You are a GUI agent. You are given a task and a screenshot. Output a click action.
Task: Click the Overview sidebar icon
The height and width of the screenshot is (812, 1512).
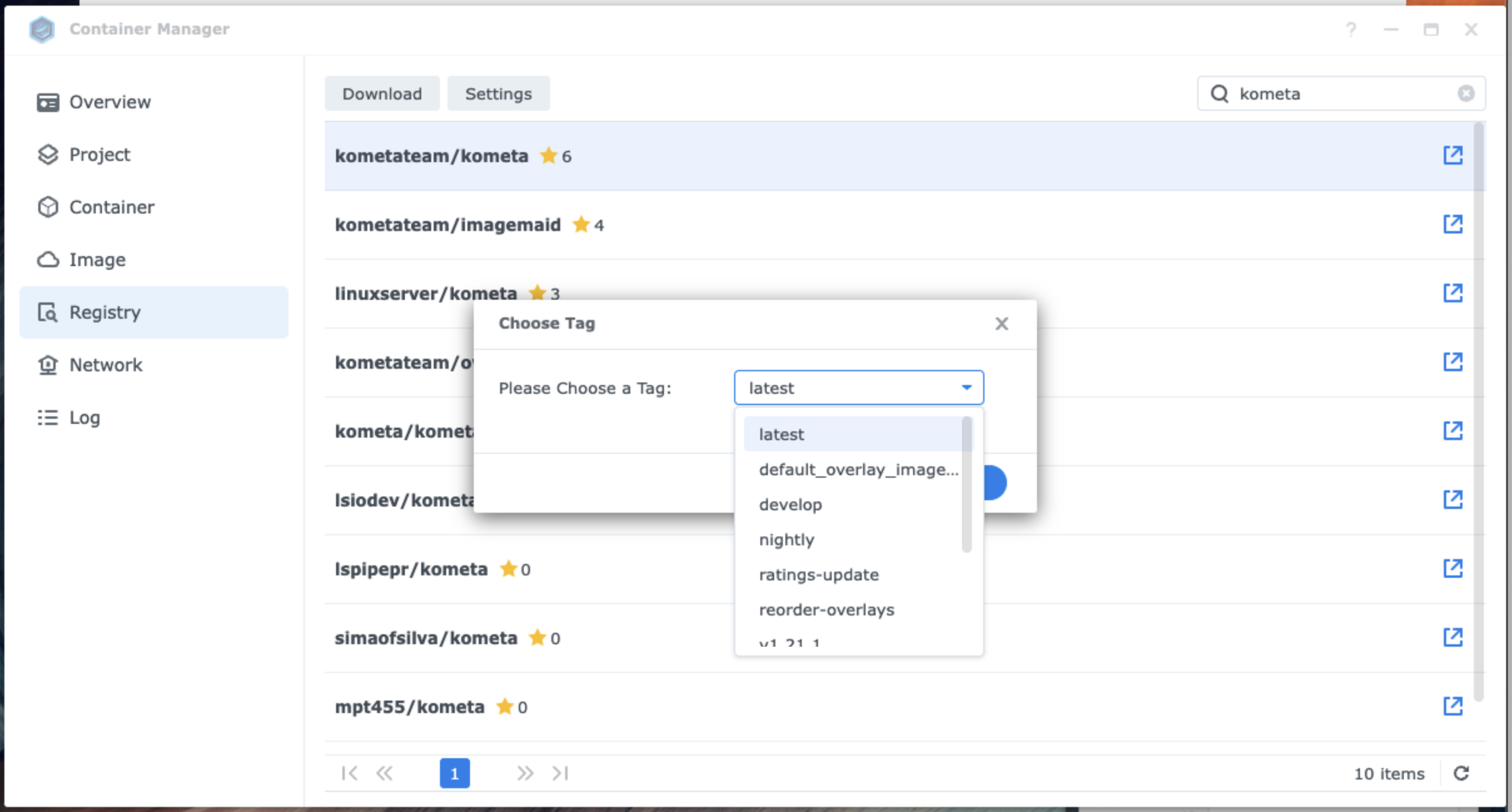(48, 102)
